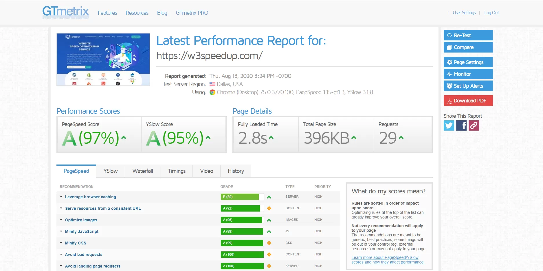Viewport: 543px width, 271px height.
Task: Click the GRADE column header
Action: coord(227,187)
